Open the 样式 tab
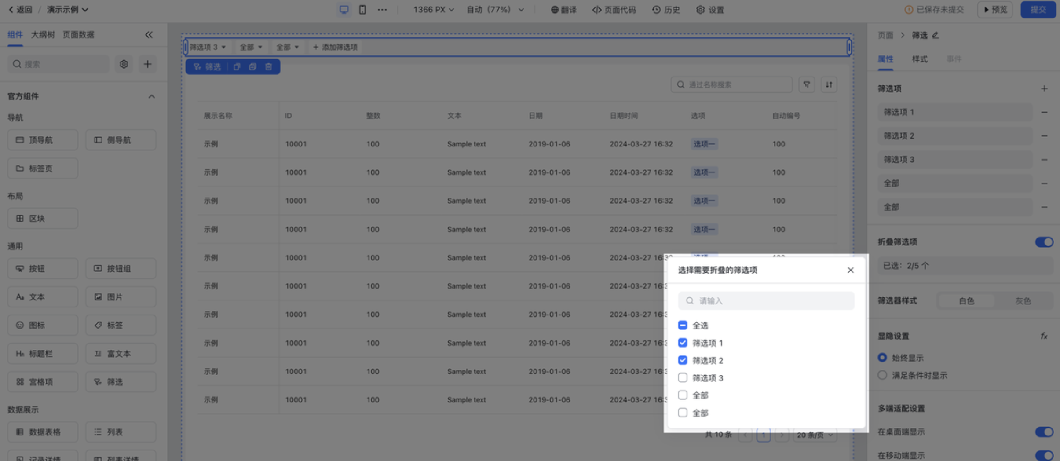Image resolution: width=1060 pixels, height=461 pixels. coord(919,59)
